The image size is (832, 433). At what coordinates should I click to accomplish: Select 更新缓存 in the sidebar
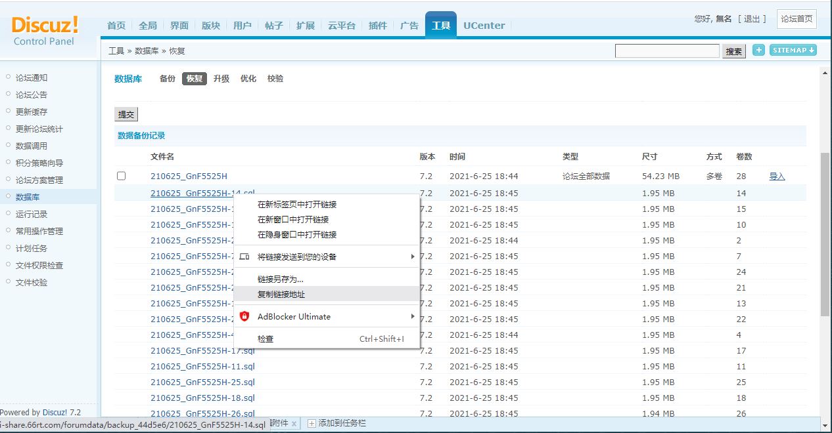(x=32, y=112)
